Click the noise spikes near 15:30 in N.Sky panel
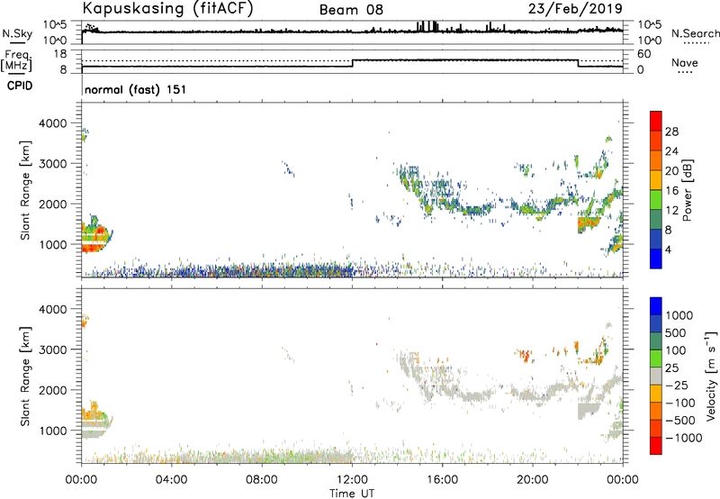 [x=427, y=26]
